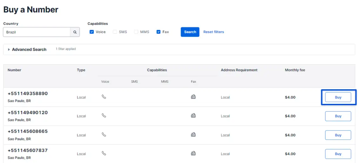
Task: Enable the MMS capability checkbox
Action: (x=136, y=32)
